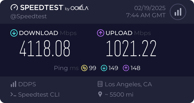Select the 4118.08 download speed value
Screen dimensions: 194x103
click(x=45, y=48)
